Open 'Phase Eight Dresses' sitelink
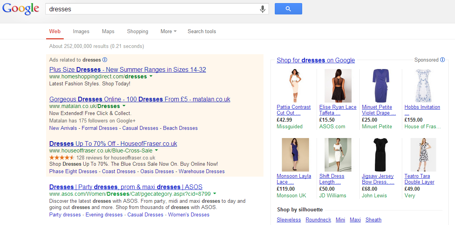Image resolution: width=455 pixels, height=225 pixels. pyautogui.click(x=73, y=172)
